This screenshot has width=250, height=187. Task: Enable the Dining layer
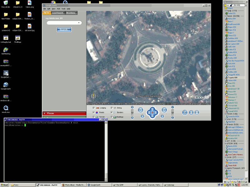[112, 108]
